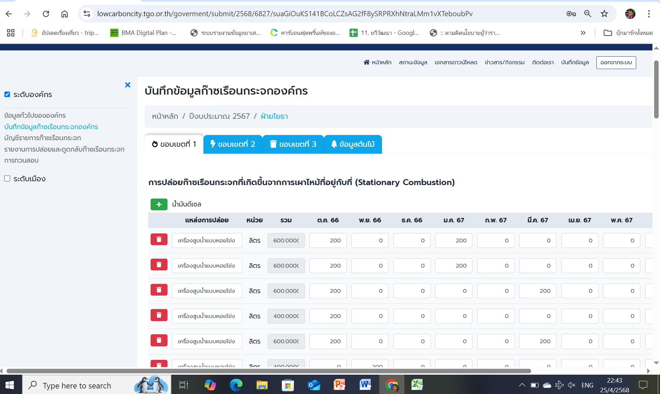Open Word from the taskbar
Image resolution: width=660 pixels, height=394 pixels.
pos(365,385)
